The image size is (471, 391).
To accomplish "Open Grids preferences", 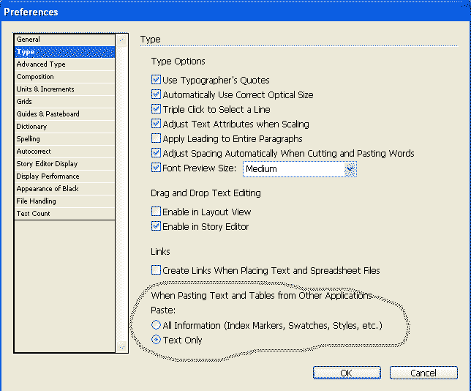I will pyautogui.click(x=64, y=101).
